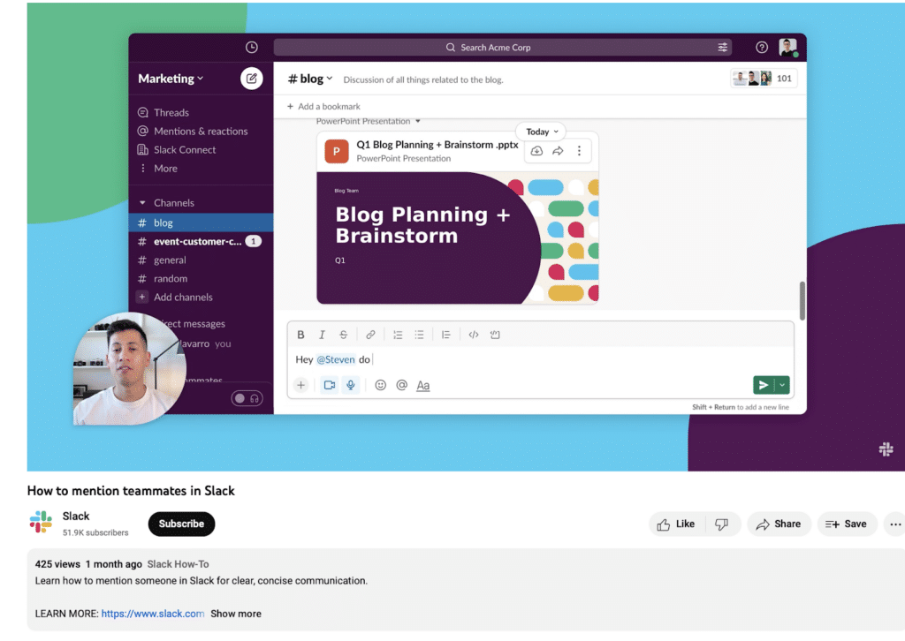Start a bulleted list
The width and height of the screenshot is (905, 641).
coord(419,335)
